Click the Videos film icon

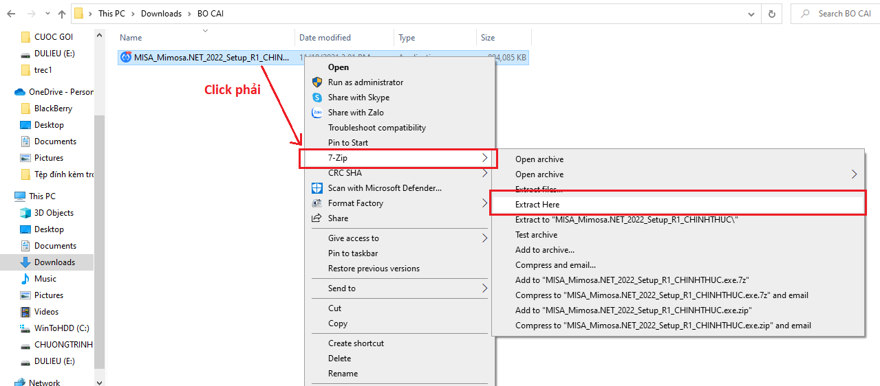click(25, 312)
